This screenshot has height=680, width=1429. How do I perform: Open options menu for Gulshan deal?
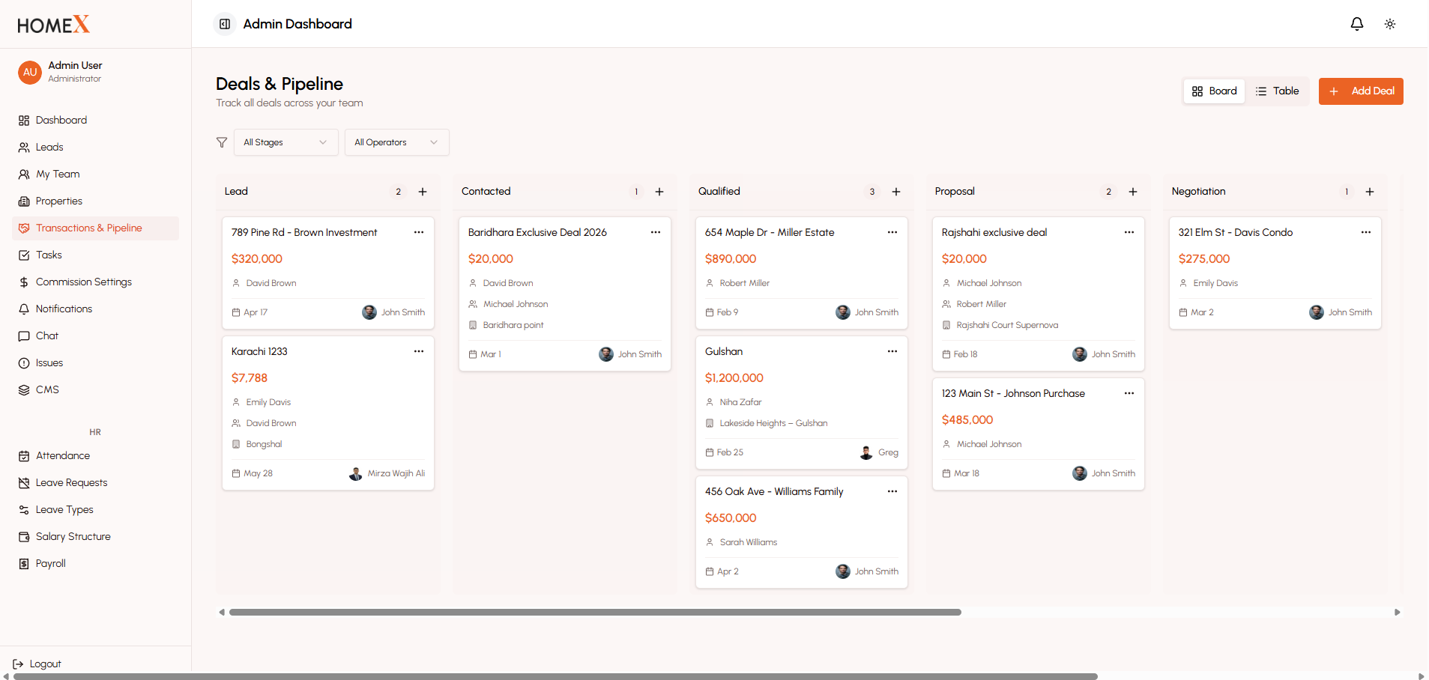pyautogui.click(x=892, y=351)
